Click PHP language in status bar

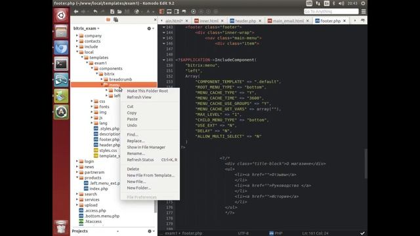click(x=276, y=233)
